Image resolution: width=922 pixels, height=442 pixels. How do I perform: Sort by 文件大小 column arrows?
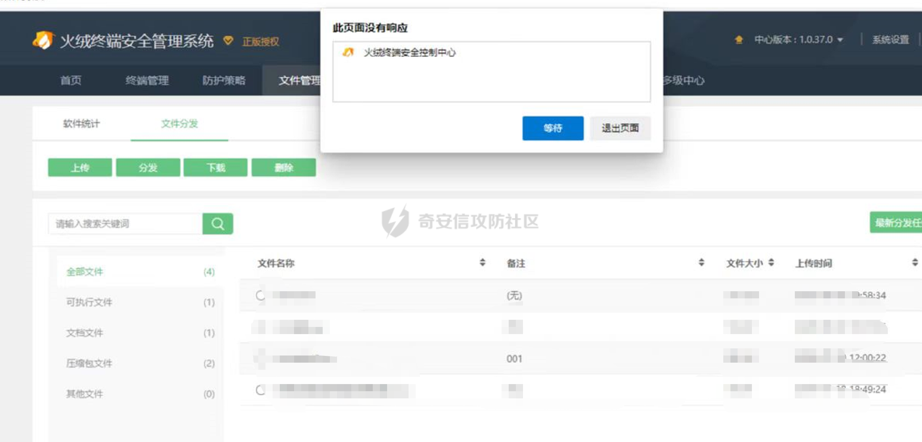[771, 262]
